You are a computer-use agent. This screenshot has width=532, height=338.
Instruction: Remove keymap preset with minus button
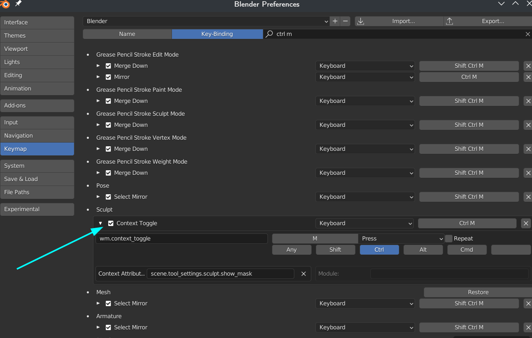(x=346, y=21)
